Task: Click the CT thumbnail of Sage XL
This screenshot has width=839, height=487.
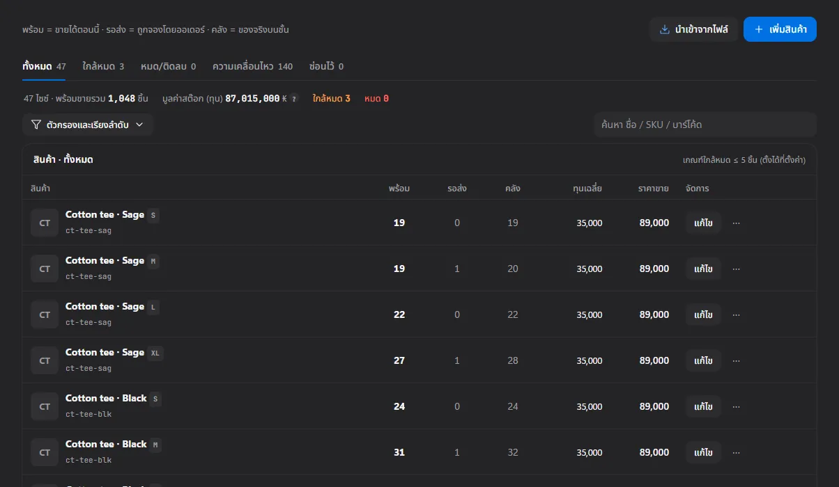Action: (45, 360)
